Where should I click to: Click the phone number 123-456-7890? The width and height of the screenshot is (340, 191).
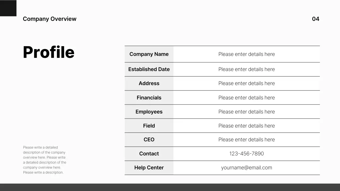[x=246, y=154]
